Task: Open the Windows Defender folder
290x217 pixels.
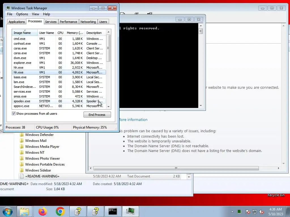Action: coord(39,135)
